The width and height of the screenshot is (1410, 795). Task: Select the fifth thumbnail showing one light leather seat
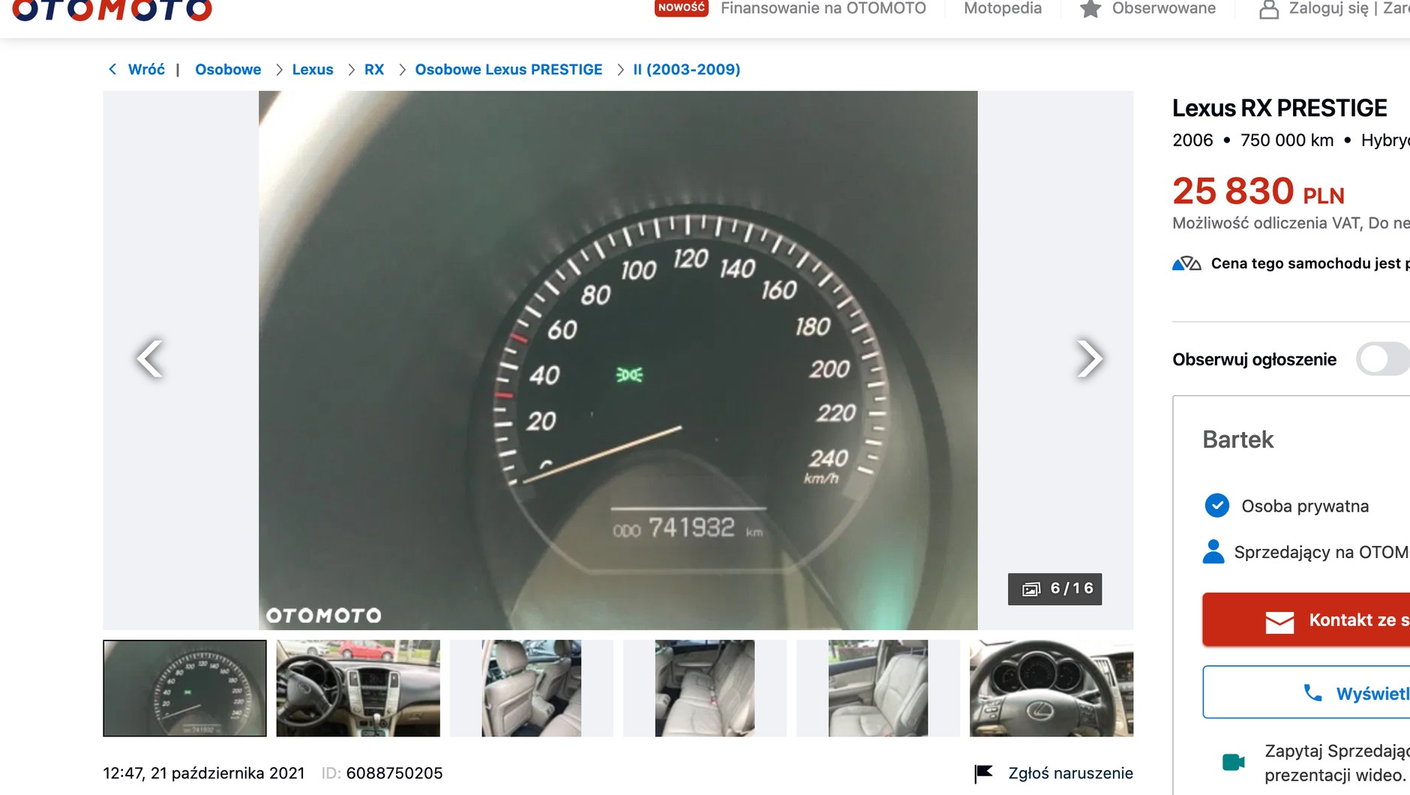(878, 688)
